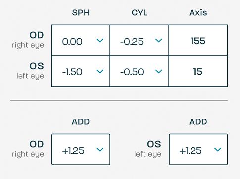Open the +1.25 ADD field for right eye

pyautogui.click(x=81, y=149)
